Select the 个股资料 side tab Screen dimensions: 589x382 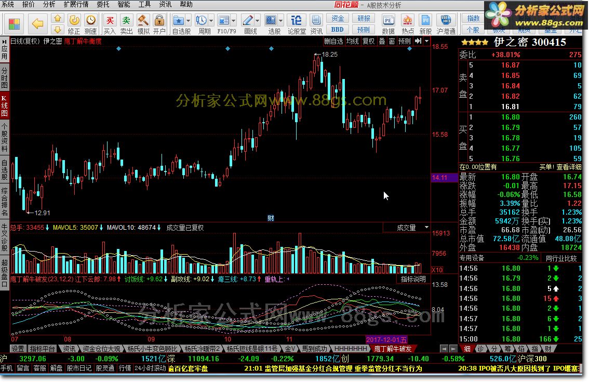(x=5, y=137)
